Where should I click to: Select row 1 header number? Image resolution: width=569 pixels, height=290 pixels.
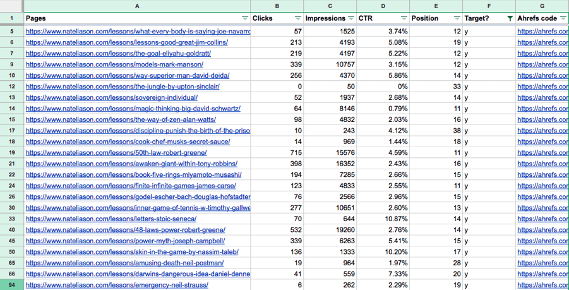click(11, 18)
